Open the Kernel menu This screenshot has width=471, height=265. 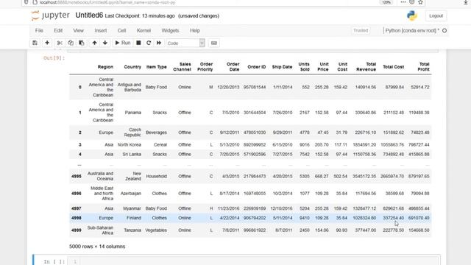click(144, 31)
